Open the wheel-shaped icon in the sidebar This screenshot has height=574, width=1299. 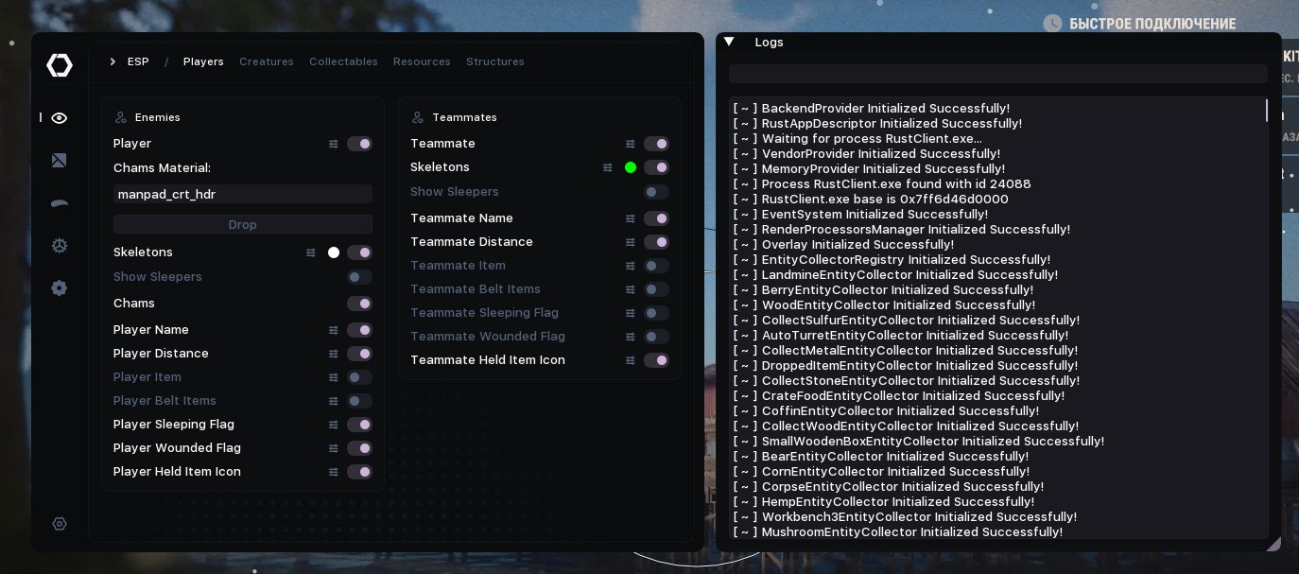click(x=60, y=246)
